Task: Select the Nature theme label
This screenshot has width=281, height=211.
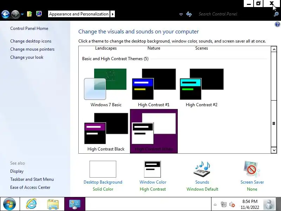Action: (x=154, y=48)
